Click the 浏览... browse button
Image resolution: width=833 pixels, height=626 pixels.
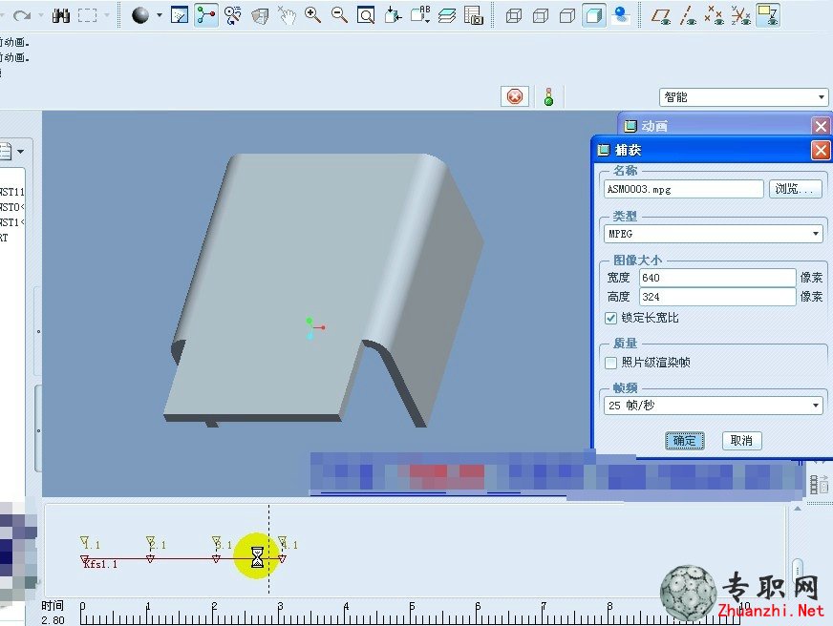coord(796,189)
